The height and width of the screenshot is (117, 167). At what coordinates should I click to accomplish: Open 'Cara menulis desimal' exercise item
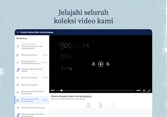point(32,85)
